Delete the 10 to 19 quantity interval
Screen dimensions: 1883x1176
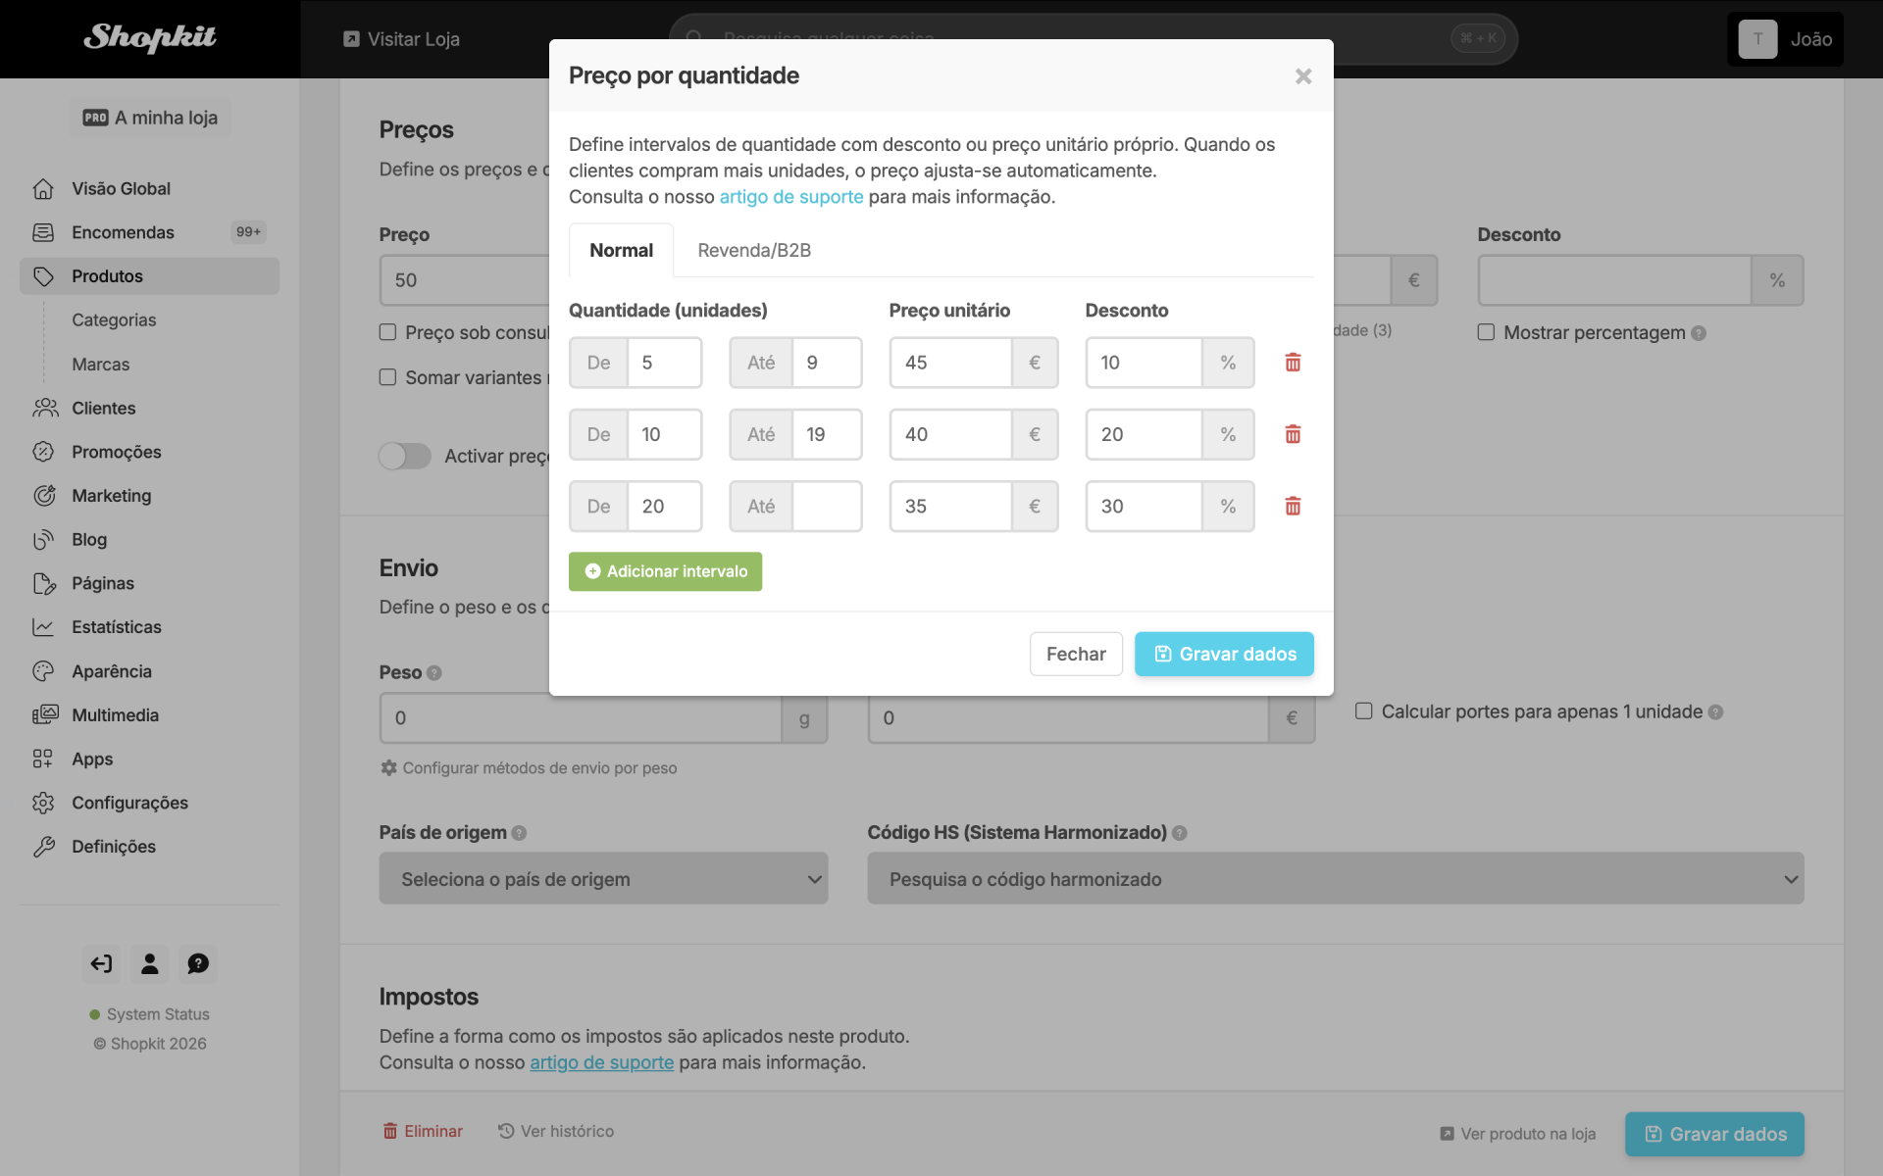pyautogui.click(x=1293, y=434)
